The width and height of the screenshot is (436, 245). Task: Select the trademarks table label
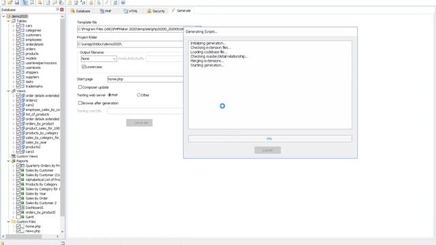[x=34, y=86]
